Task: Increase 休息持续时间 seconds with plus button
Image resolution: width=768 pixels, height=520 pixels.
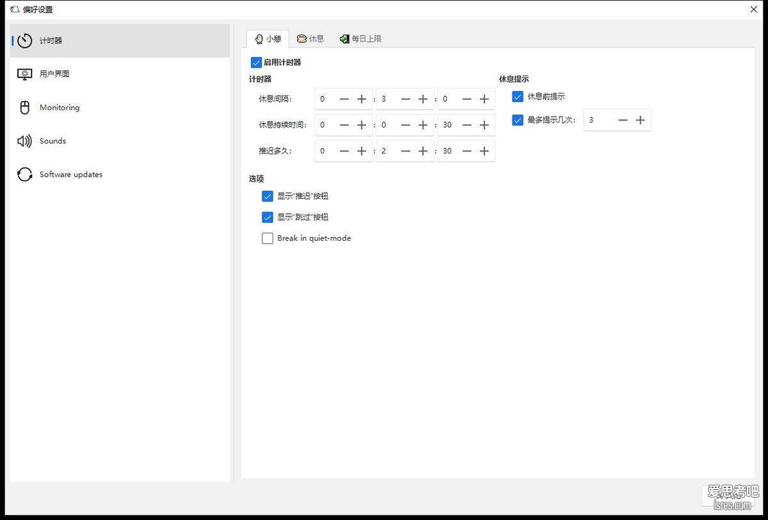Action: (x=484, y=125)
